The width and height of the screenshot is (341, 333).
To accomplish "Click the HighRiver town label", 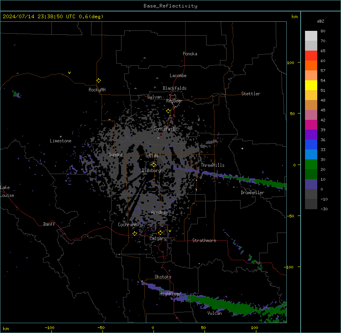I will tap(170, 294).
